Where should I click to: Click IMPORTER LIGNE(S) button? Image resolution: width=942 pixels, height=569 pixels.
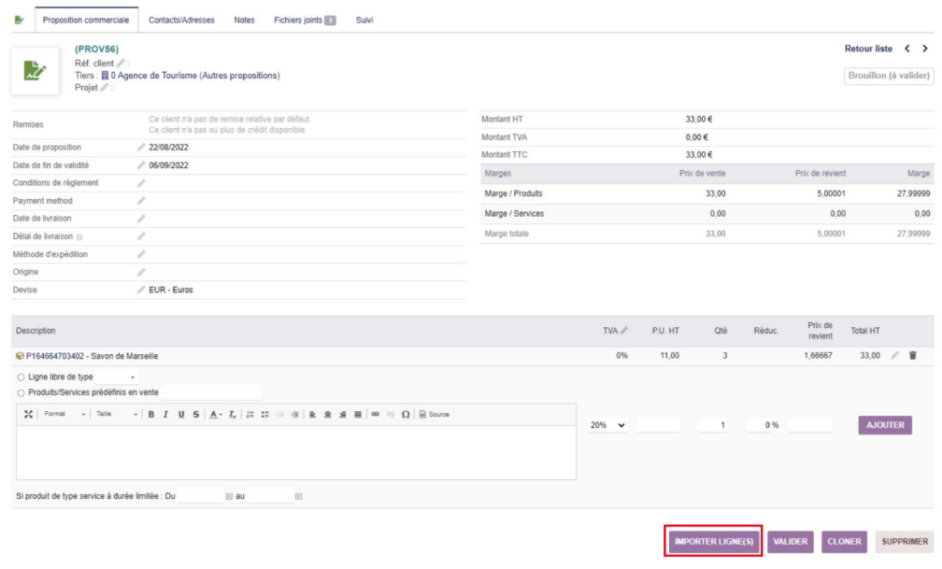pyautogui.click(x=713, y=541)
